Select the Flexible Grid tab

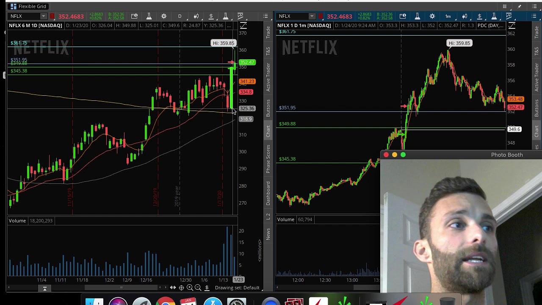28,6
